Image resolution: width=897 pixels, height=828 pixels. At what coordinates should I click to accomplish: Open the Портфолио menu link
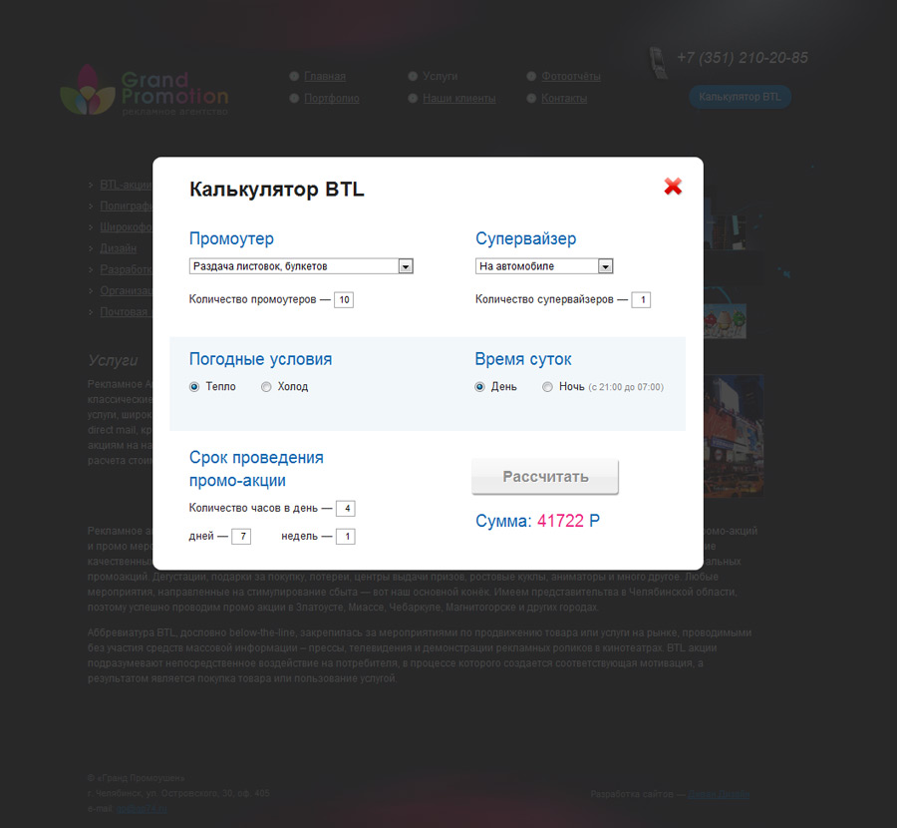331,99
